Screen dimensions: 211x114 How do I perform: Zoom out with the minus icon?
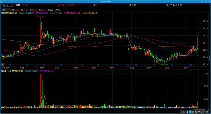pos(204,112)
